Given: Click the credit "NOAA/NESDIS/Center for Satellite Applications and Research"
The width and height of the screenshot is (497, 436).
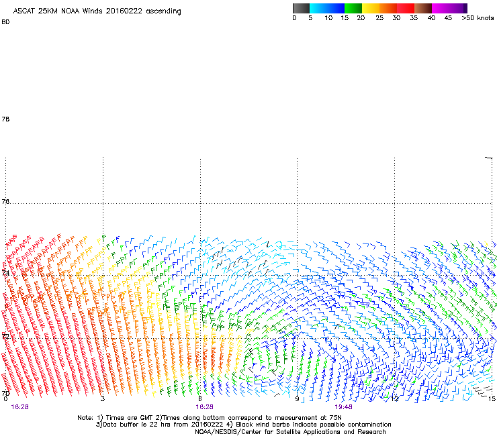Looking at the screenshot, I should 290,432.
